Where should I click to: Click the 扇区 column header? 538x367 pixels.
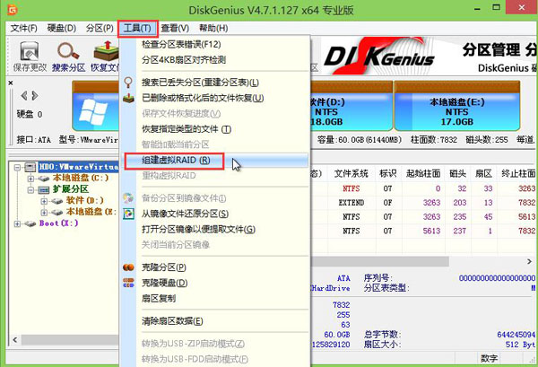[483, 173]
